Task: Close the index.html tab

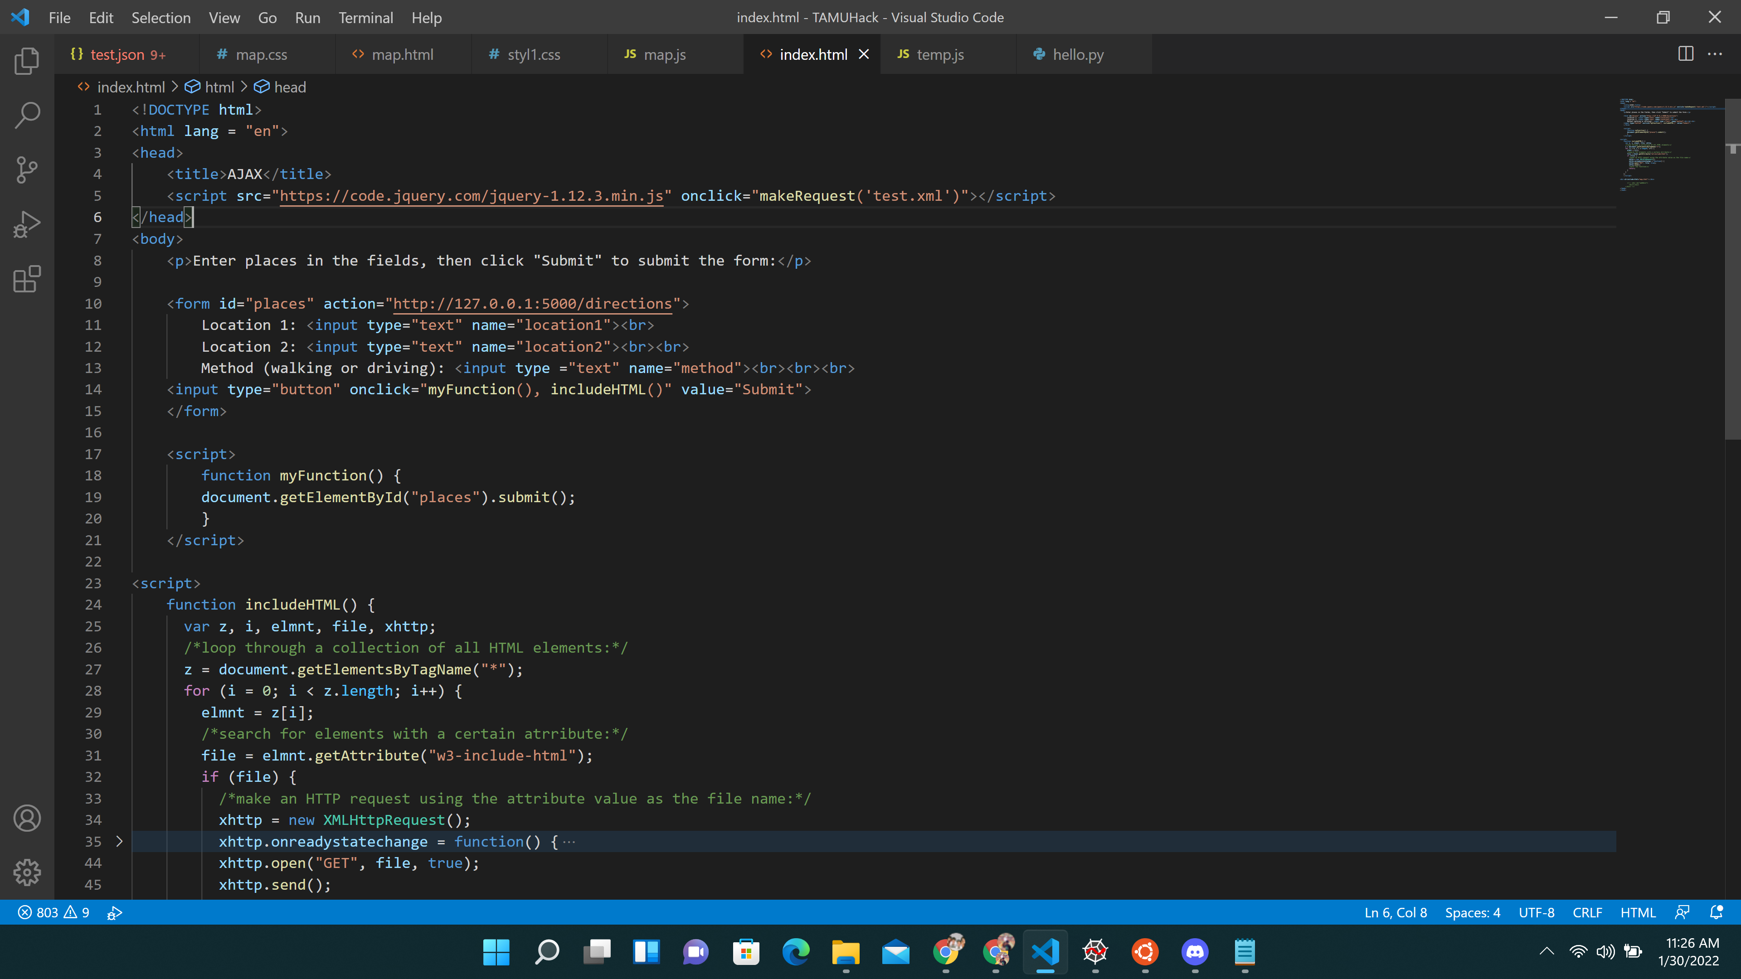Action: point(864,55)
